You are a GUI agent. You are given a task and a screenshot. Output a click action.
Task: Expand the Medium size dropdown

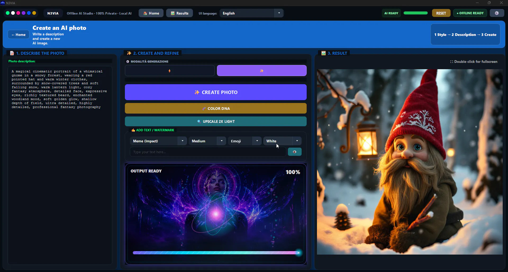point(207,141)
